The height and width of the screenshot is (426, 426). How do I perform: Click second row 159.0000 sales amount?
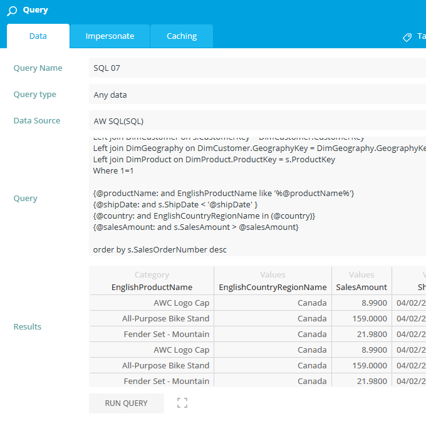click(362, 318)
